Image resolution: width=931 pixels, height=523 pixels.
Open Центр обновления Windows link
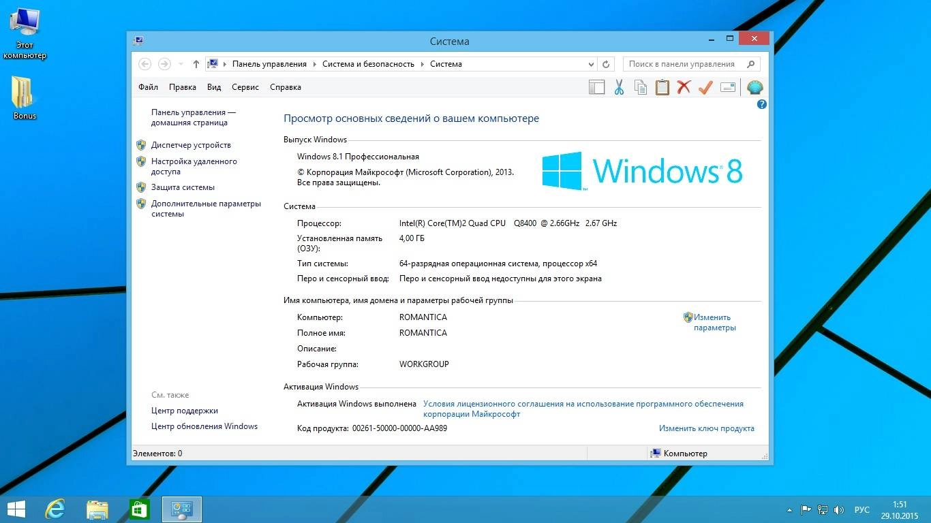pos(204,426)
